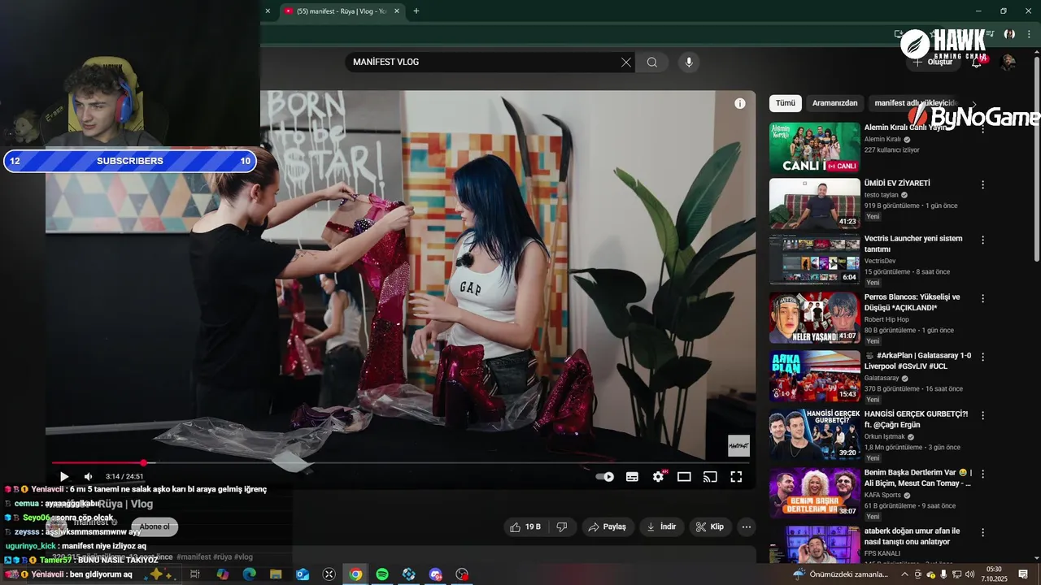This screenshot has height=585, width=1041.
Task: Open the Alemin Kıralı Canlı Yayın thumbnail
Action: coord(814,148)
